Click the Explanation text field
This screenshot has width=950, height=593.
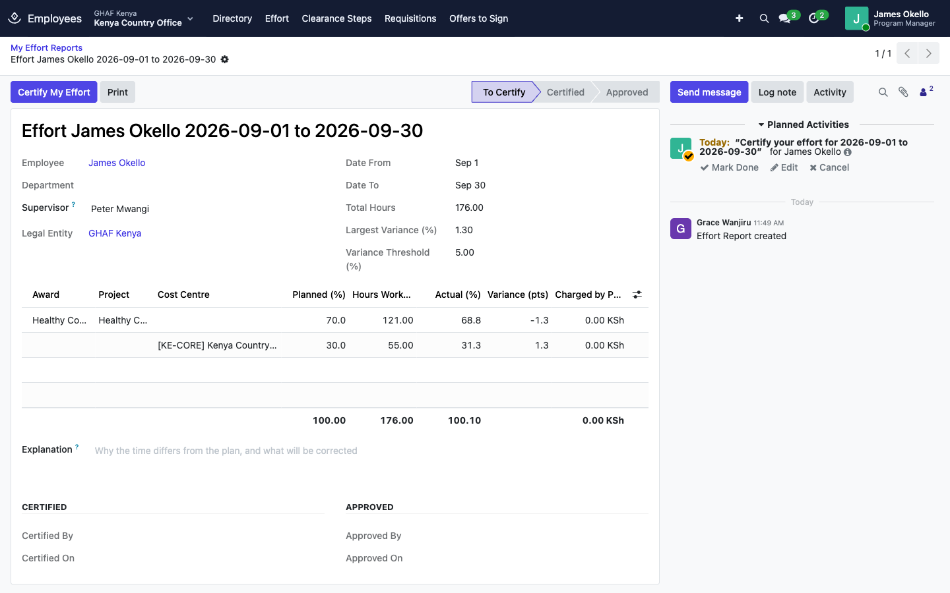point(371,451)
